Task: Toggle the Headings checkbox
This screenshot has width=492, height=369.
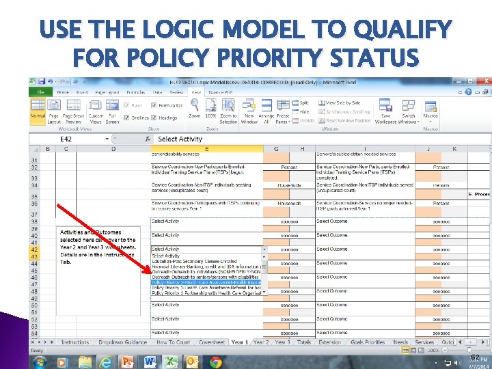Action: (154, 118)
